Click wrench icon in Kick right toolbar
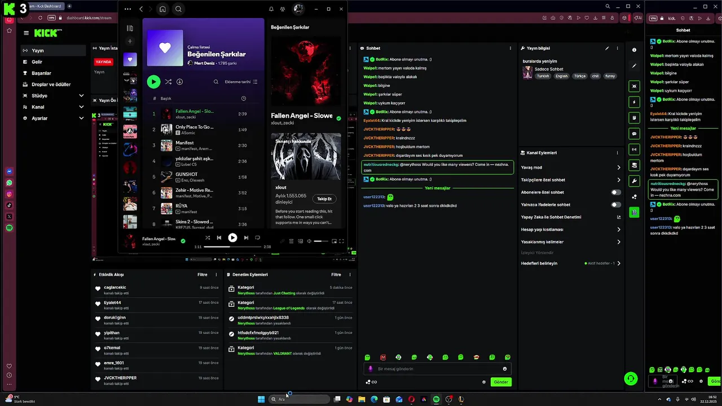 634,181
